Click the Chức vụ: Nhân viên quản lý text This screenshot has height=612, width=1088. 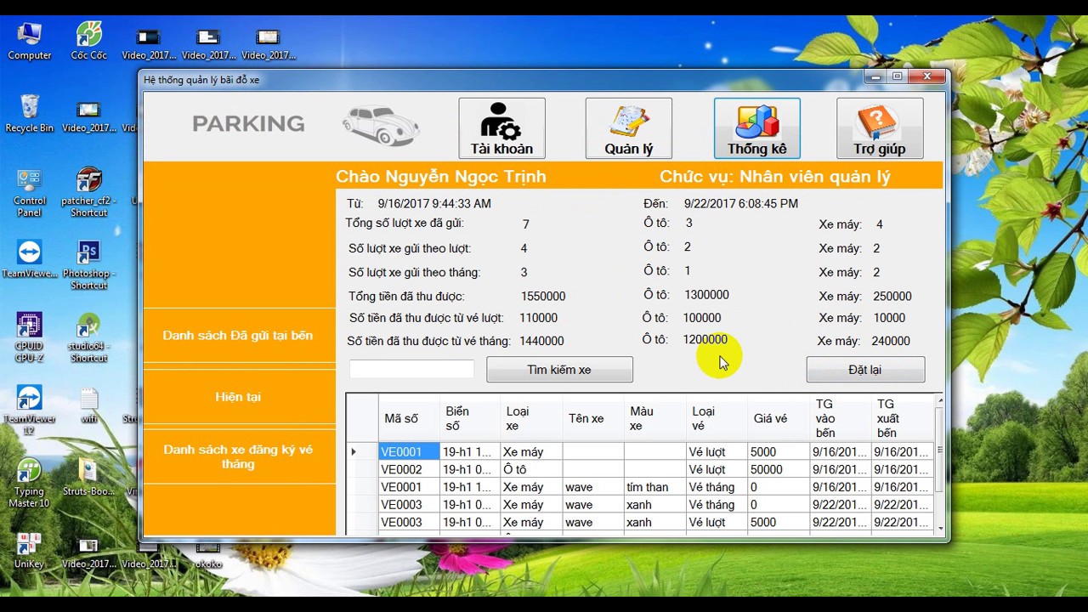click(x=775, y=177)
